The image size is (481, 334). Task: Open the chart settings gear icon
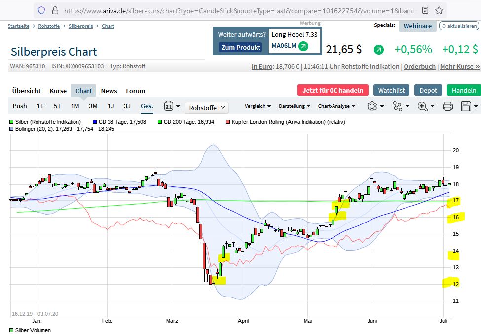click(x=372, y=106)
